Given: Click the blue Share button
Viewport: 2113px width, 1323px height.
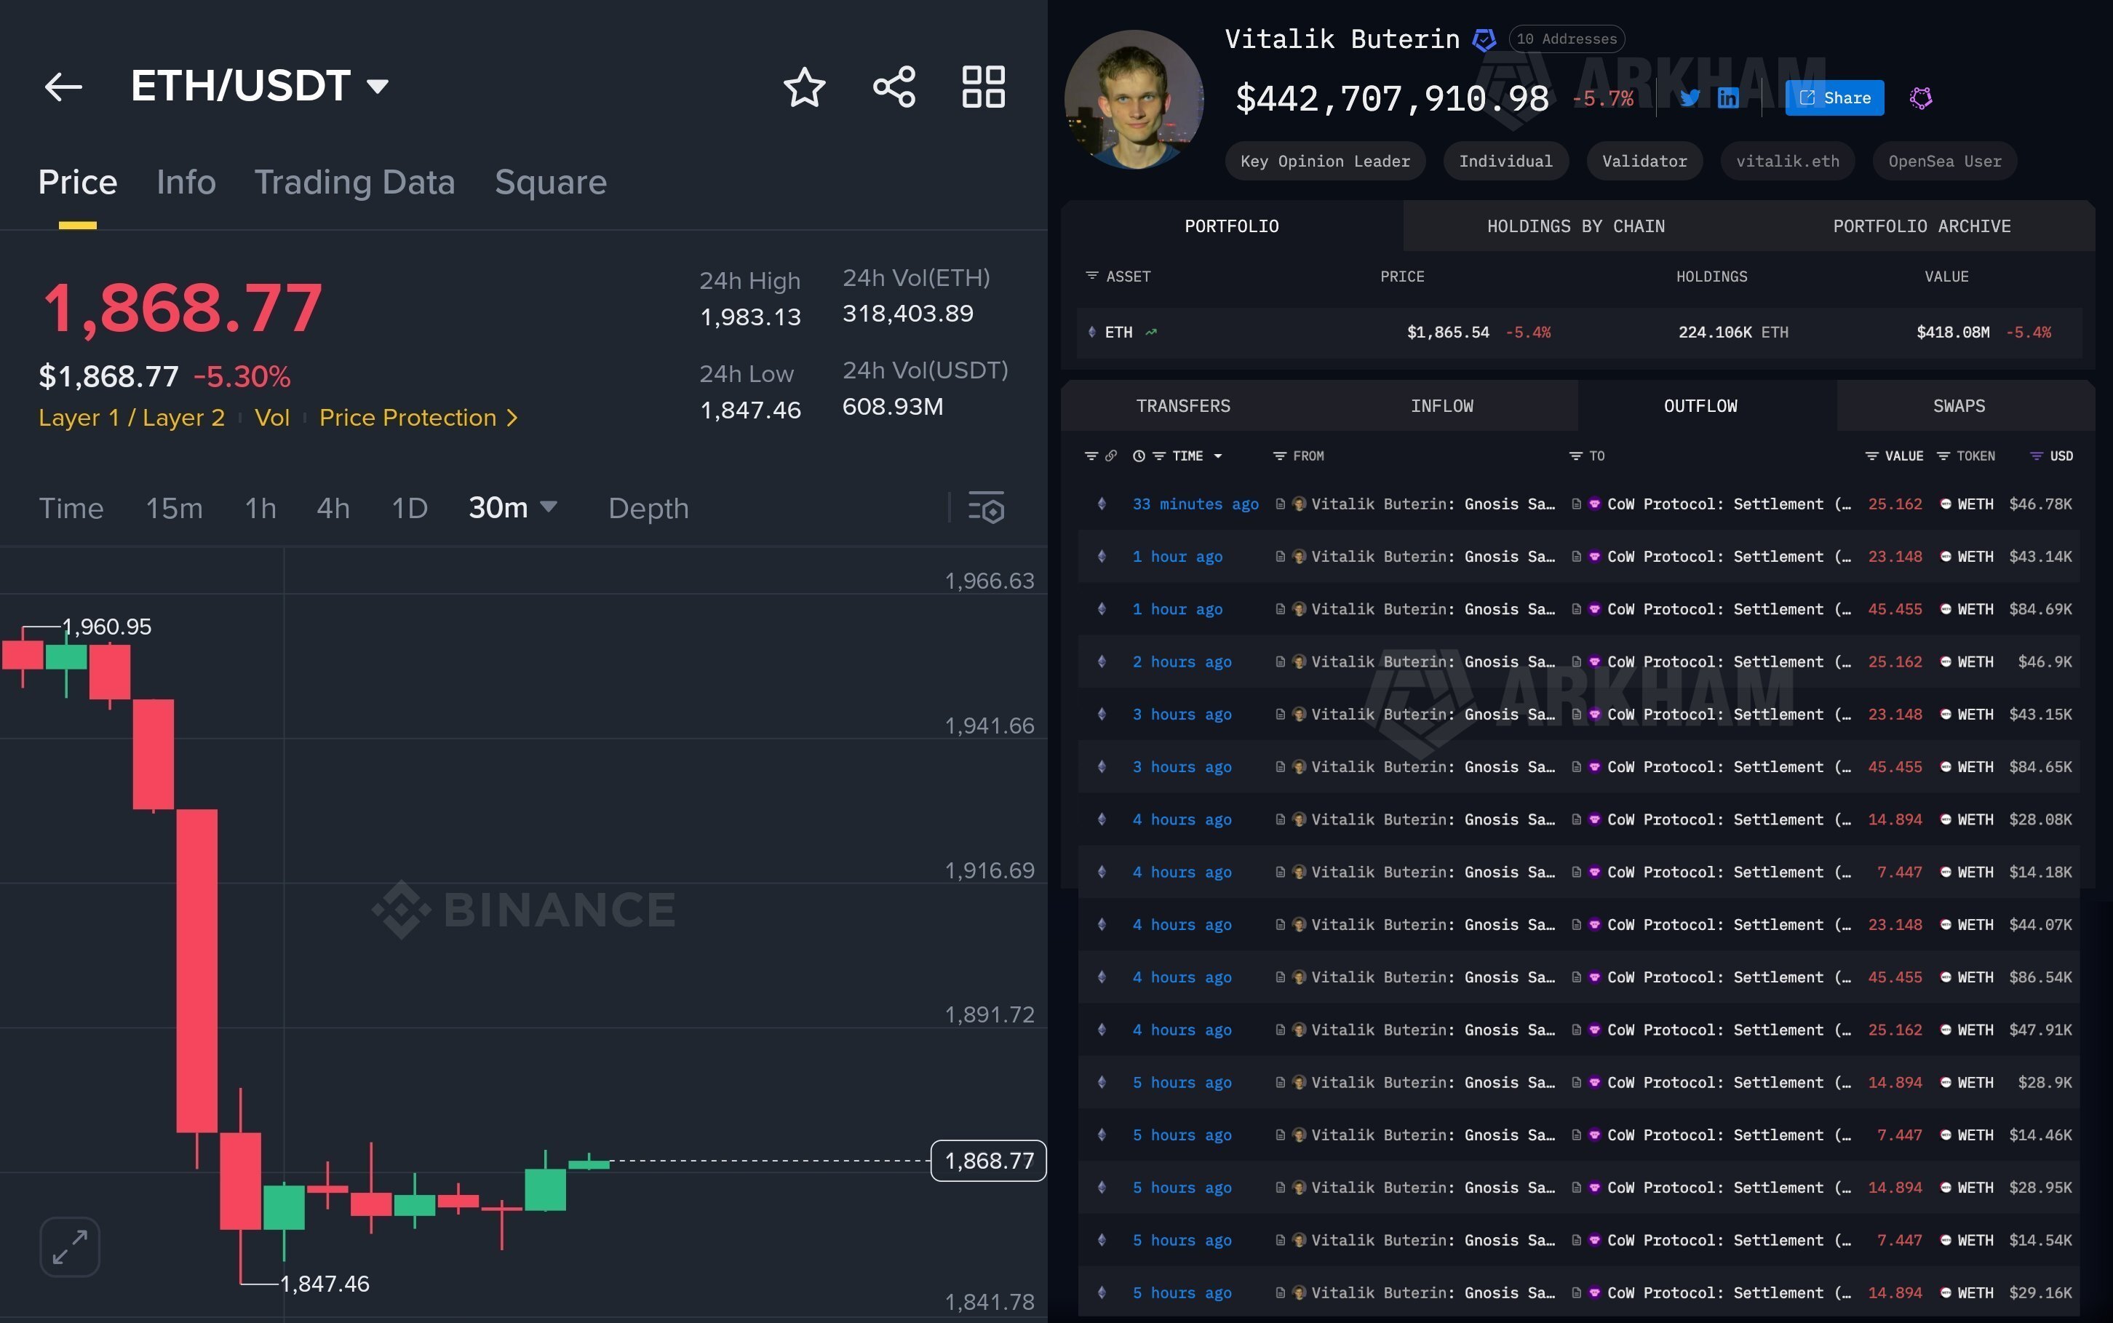Looking at the screenshot, I should pyautogui.click(x=1834, y=97).
